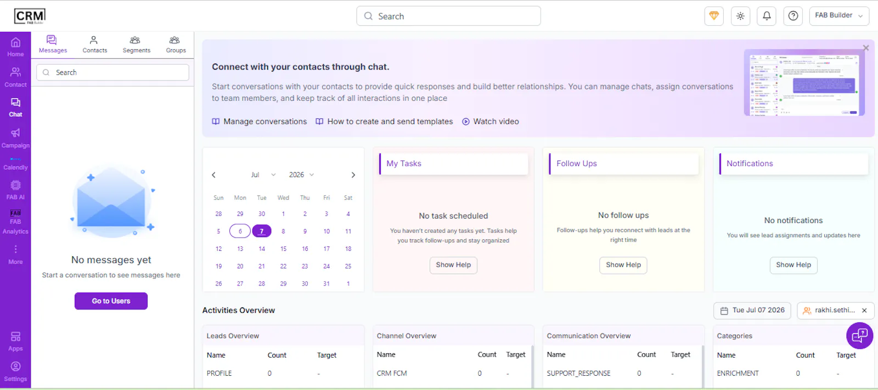The height and width of the screenshot is (390, 878).
Task: Go to previous calendar month
Action: [213, 175]
